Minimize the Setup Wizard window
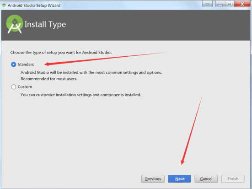 click(x=220, y=4)
